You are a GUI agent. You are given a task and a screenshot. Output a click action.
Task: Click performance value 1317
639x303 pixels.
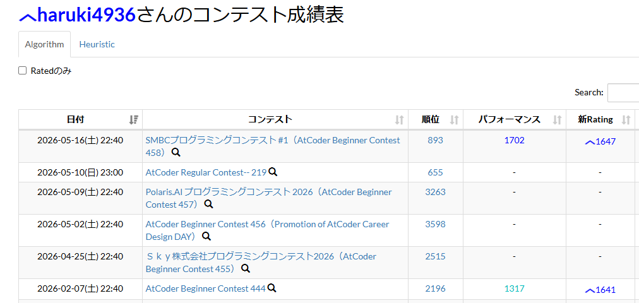515,288
